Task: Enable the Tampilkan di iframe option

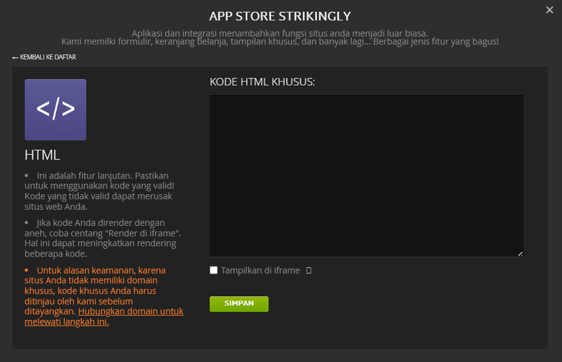Action: pyautogui.click(x=213, y=270)
